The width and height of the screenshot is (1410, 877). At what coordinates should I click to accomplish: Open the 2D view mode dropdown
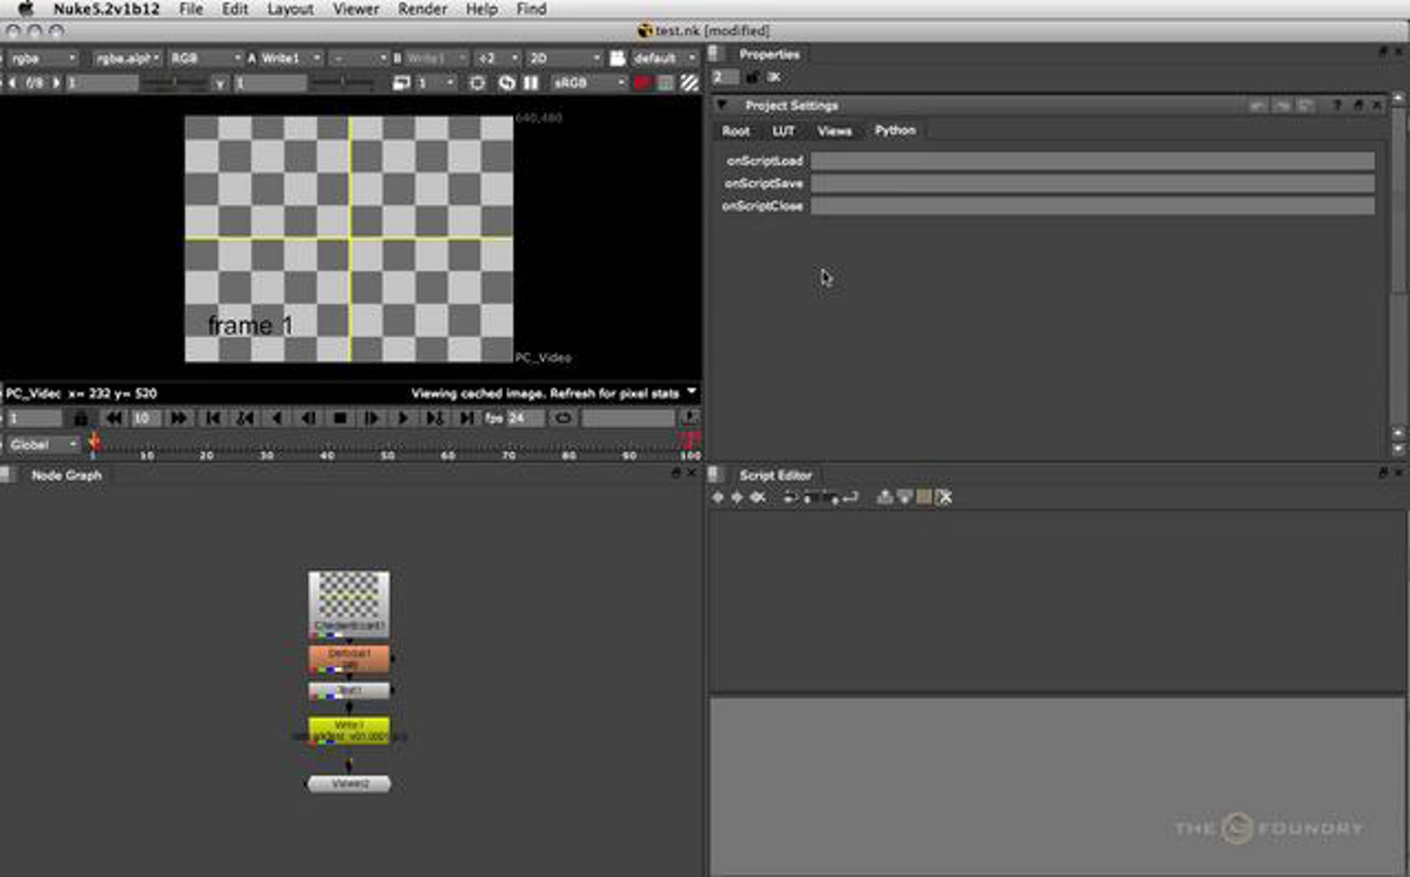point(563,58)
